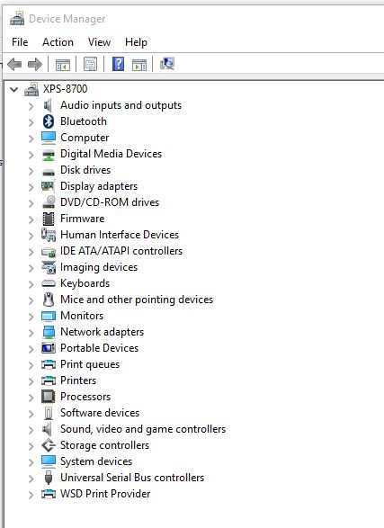Click the Disk drives icon

49,173
